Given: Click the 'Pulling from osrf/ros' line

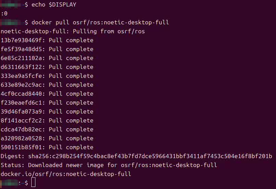Looking at the screenshot, I should point(73,32).
